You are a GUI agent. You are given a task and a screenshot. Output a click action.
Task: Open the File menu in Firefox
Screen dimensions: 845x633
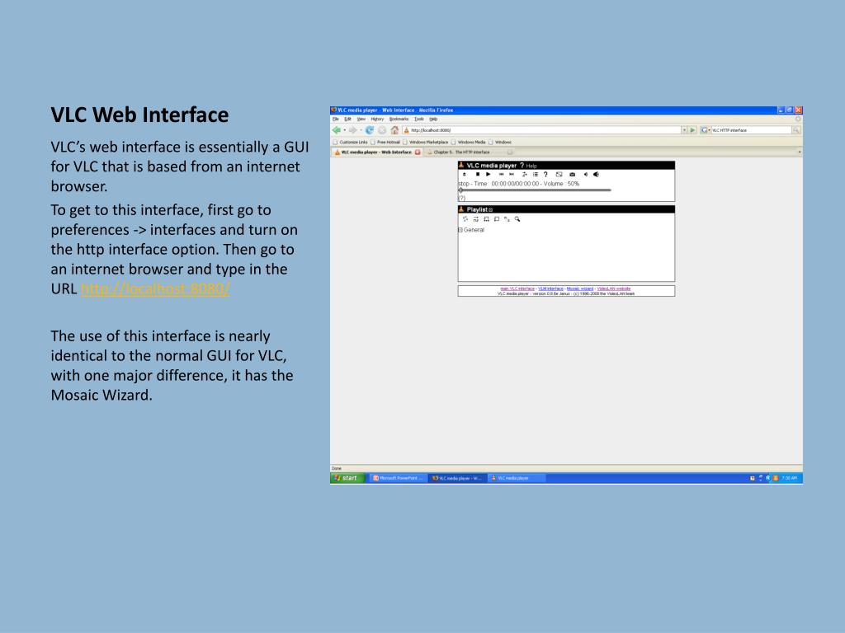tap(335, 119)
